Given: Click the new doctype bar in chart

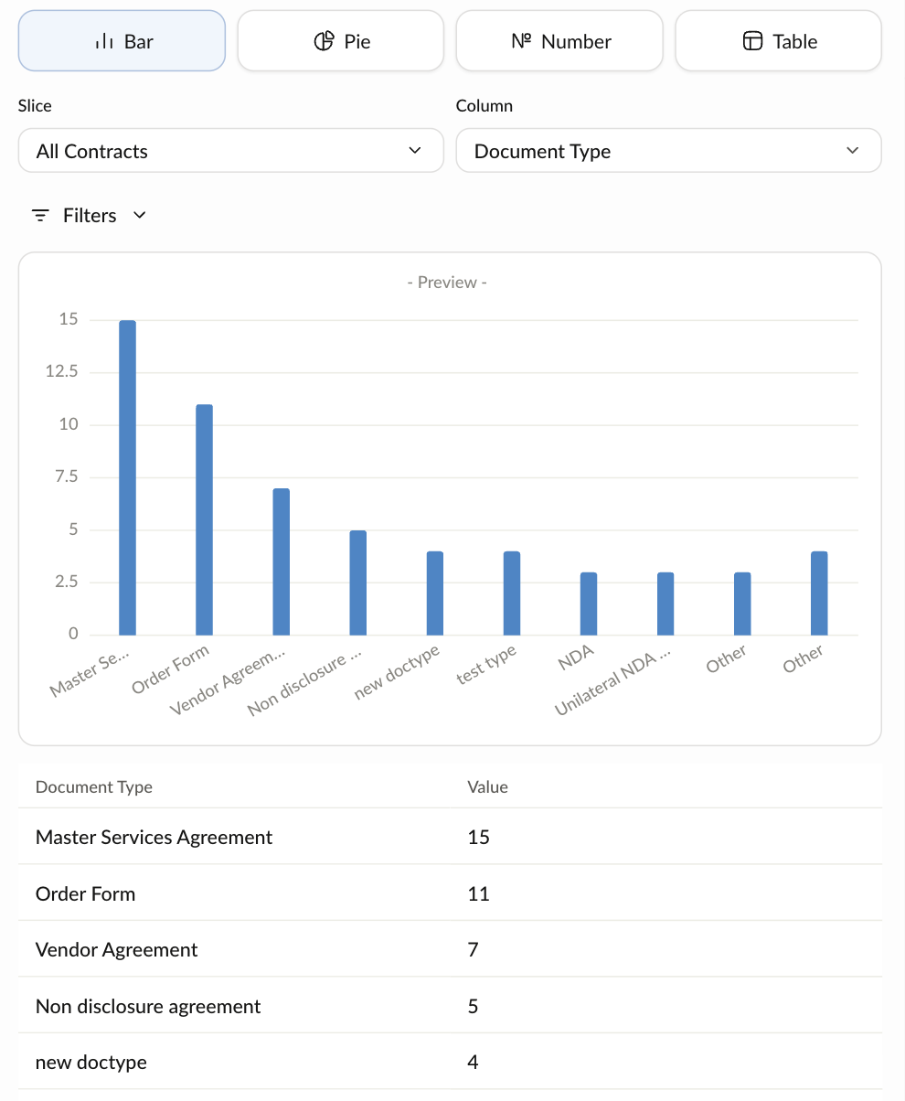Looking at the screenshot, I should 434,593.
